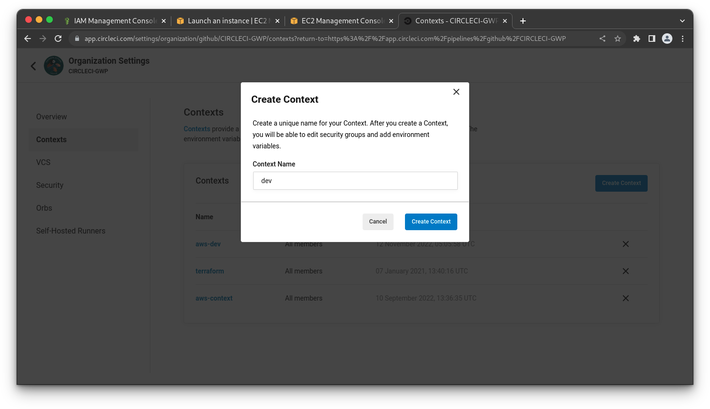
Task: Click the Context Name input field
Action: click(355, 181)
